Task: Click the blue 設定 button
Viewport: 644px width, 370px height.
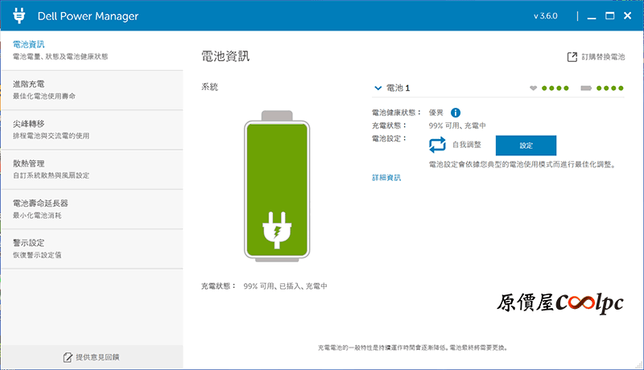Action: coord(526,146)
